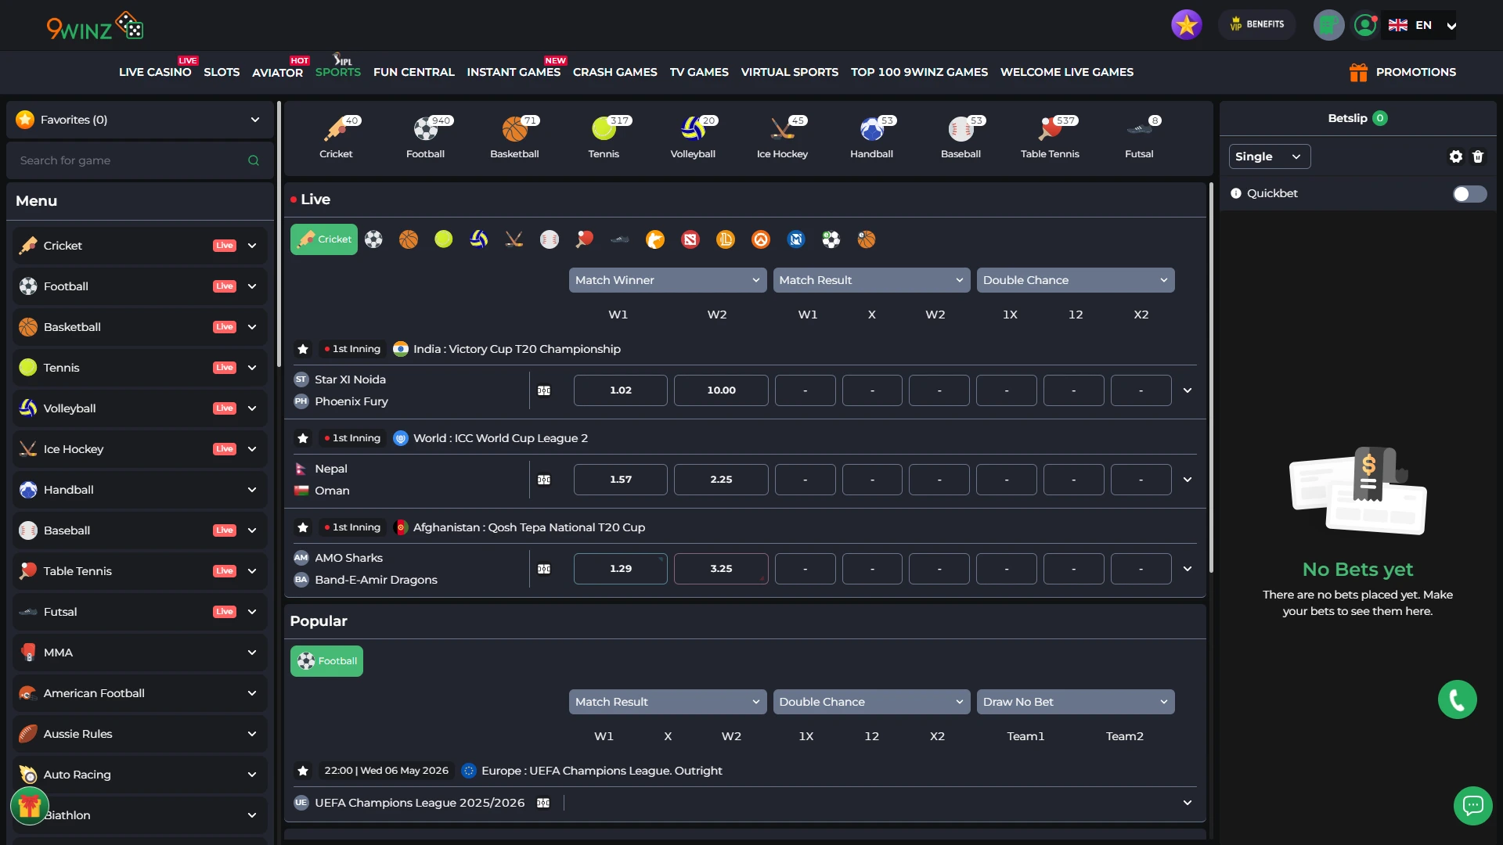Viewport: 1503px width, 845px height.
Task: Select the Football tab in Popular section
Action: point(326,661)
